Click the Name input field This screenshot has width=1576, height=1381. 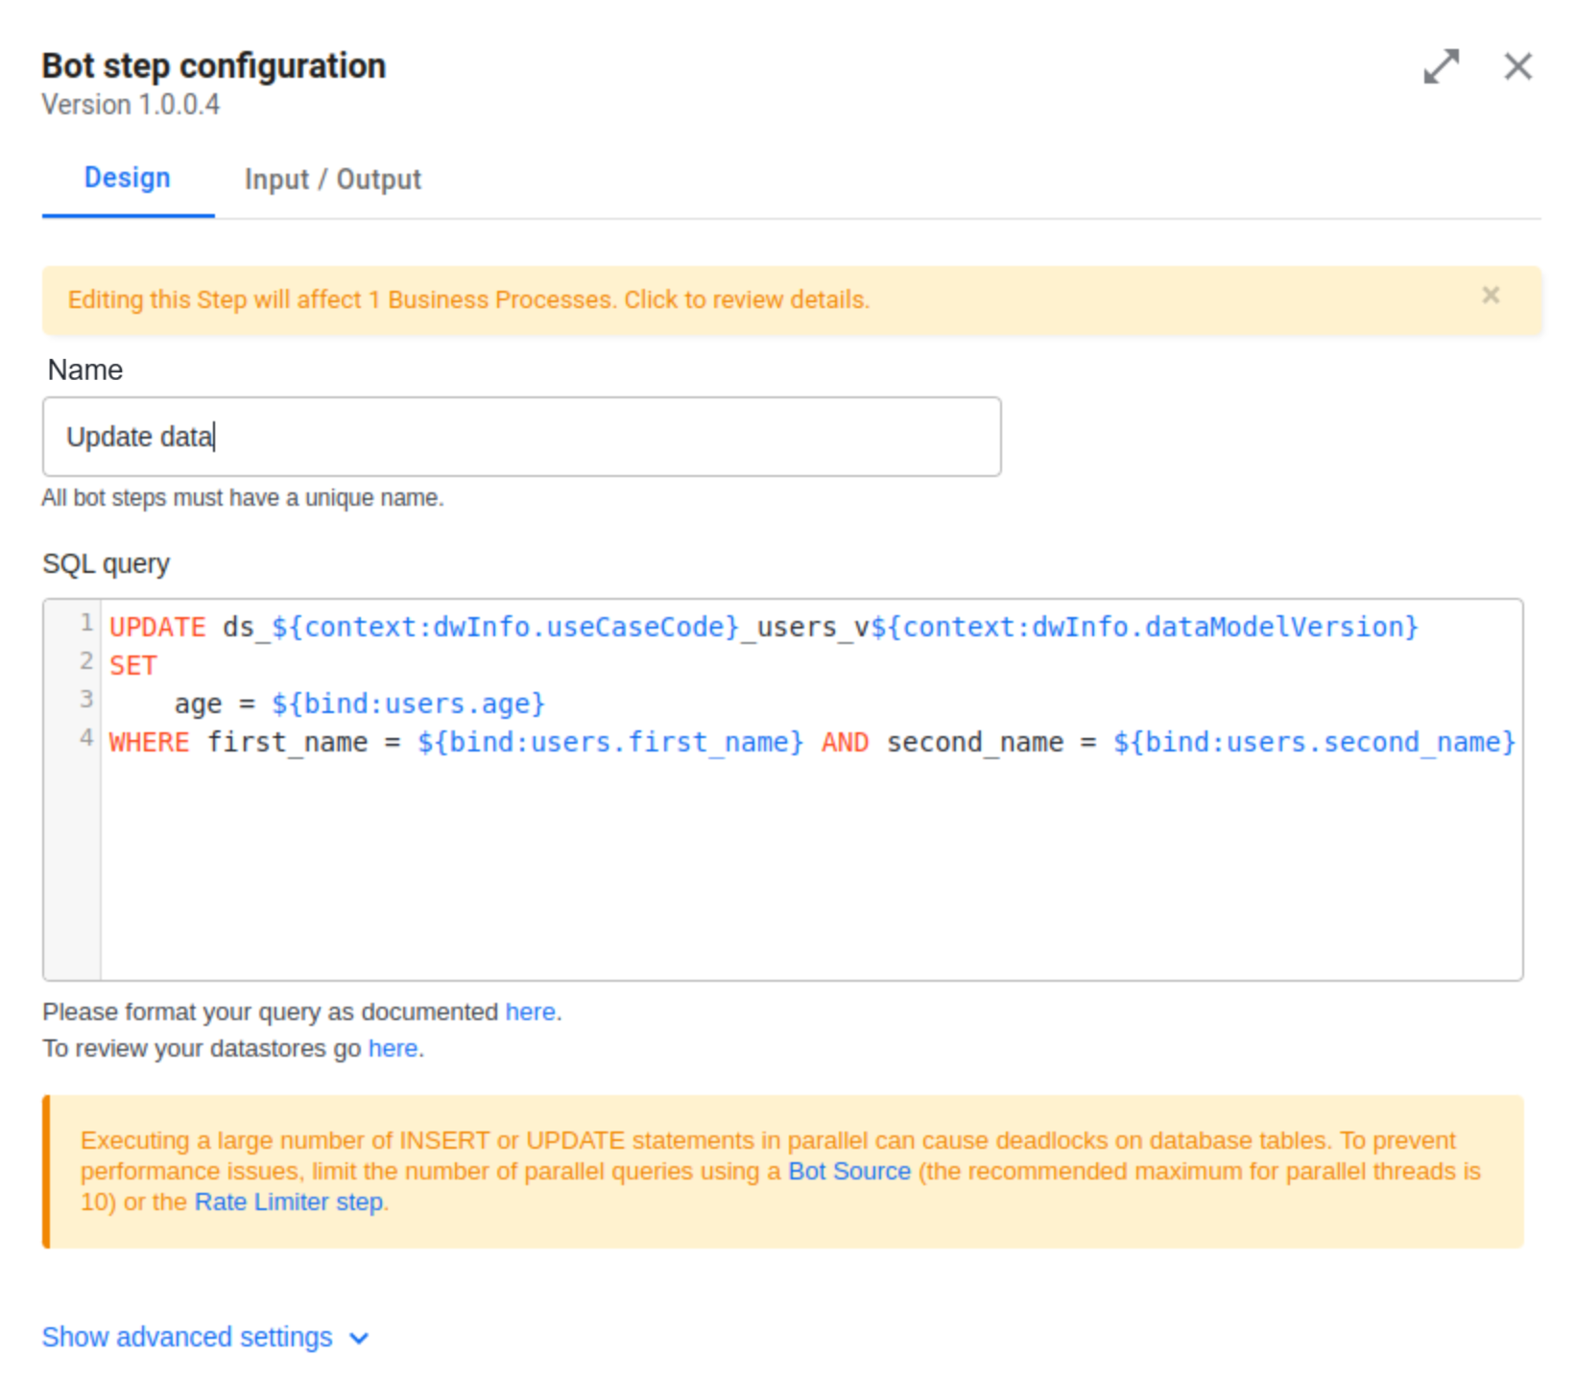521,437
